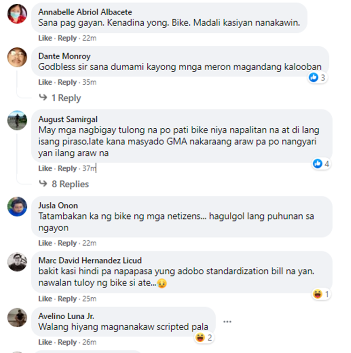Image resolution: width=351 pixels, height=353 pixels.
Task: Like Dante Monroy's comment
Action: click(45, 82)
